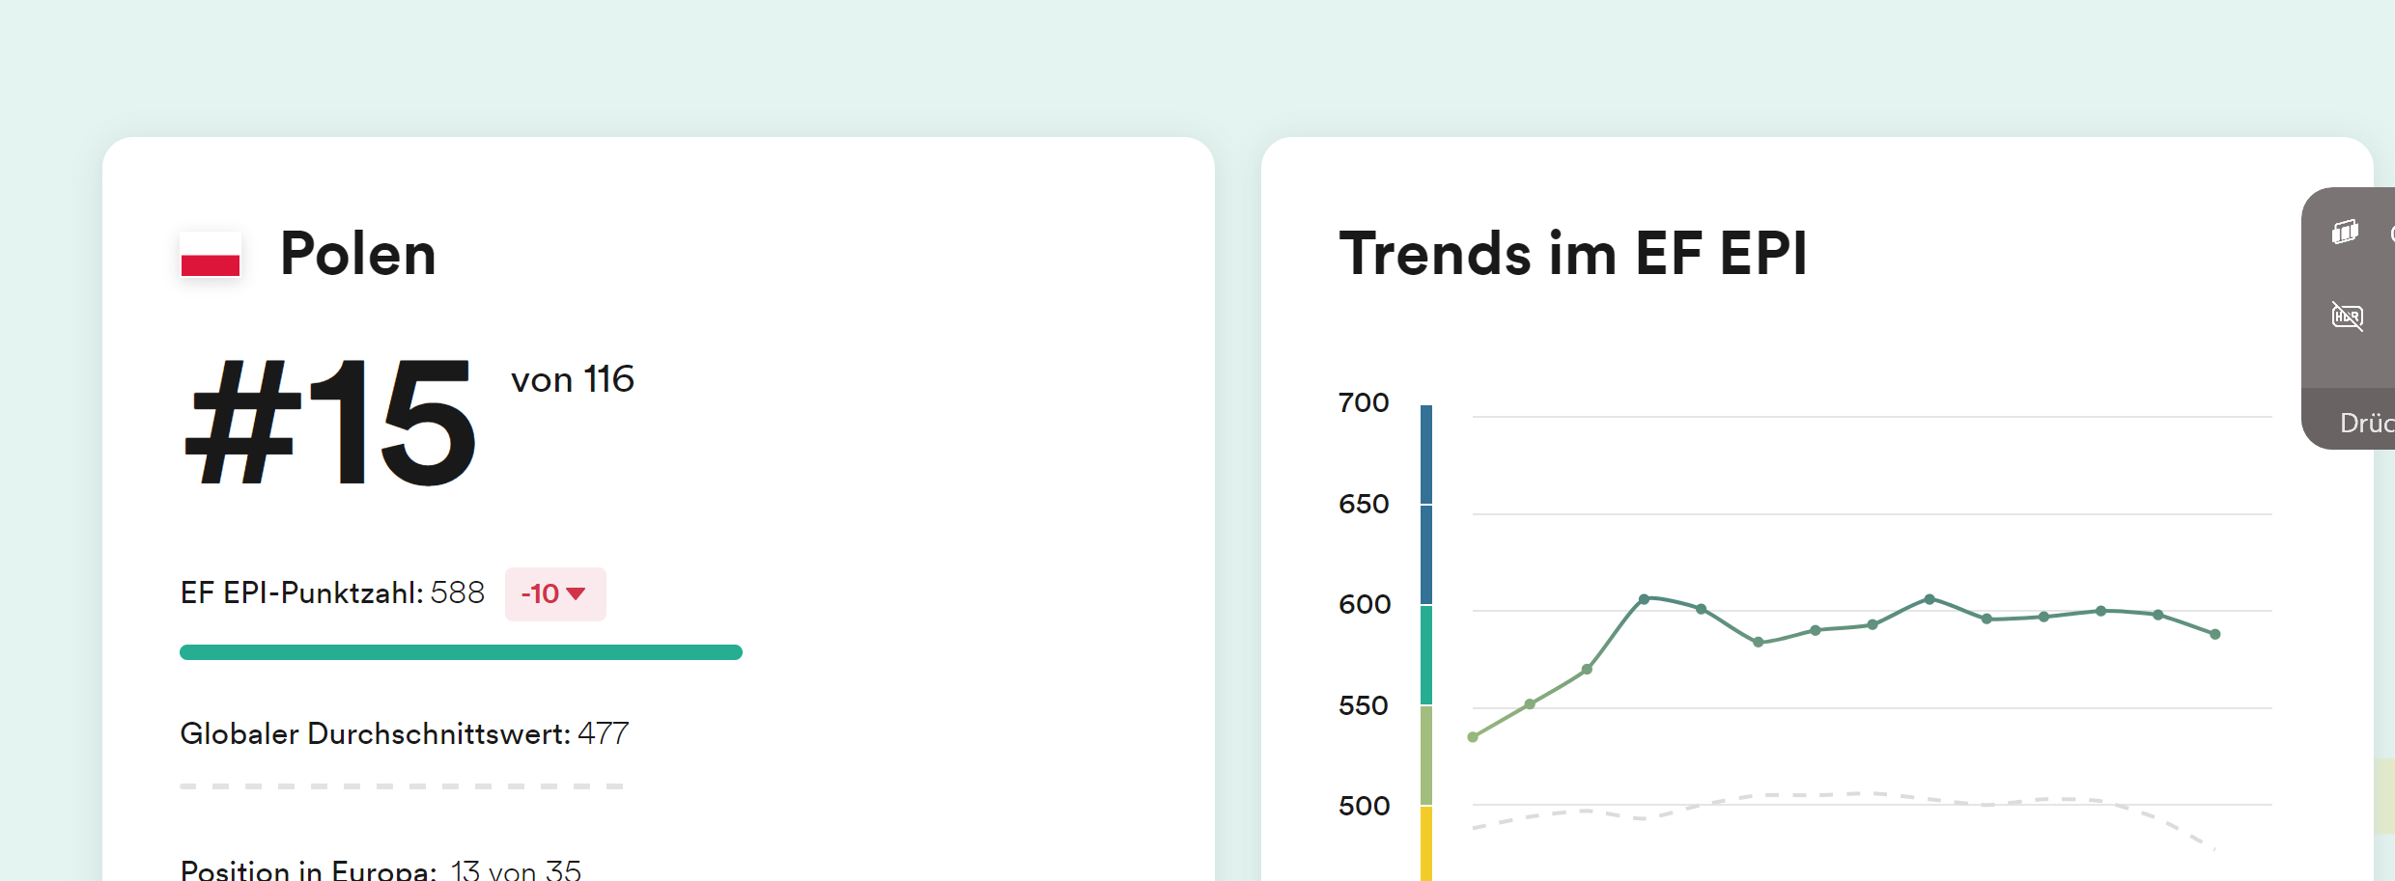The height and width of the screenshot is (881, 2395).
Task: Click "EF EPI-Punktzahl: 588" text
Action: click(332, 592)
